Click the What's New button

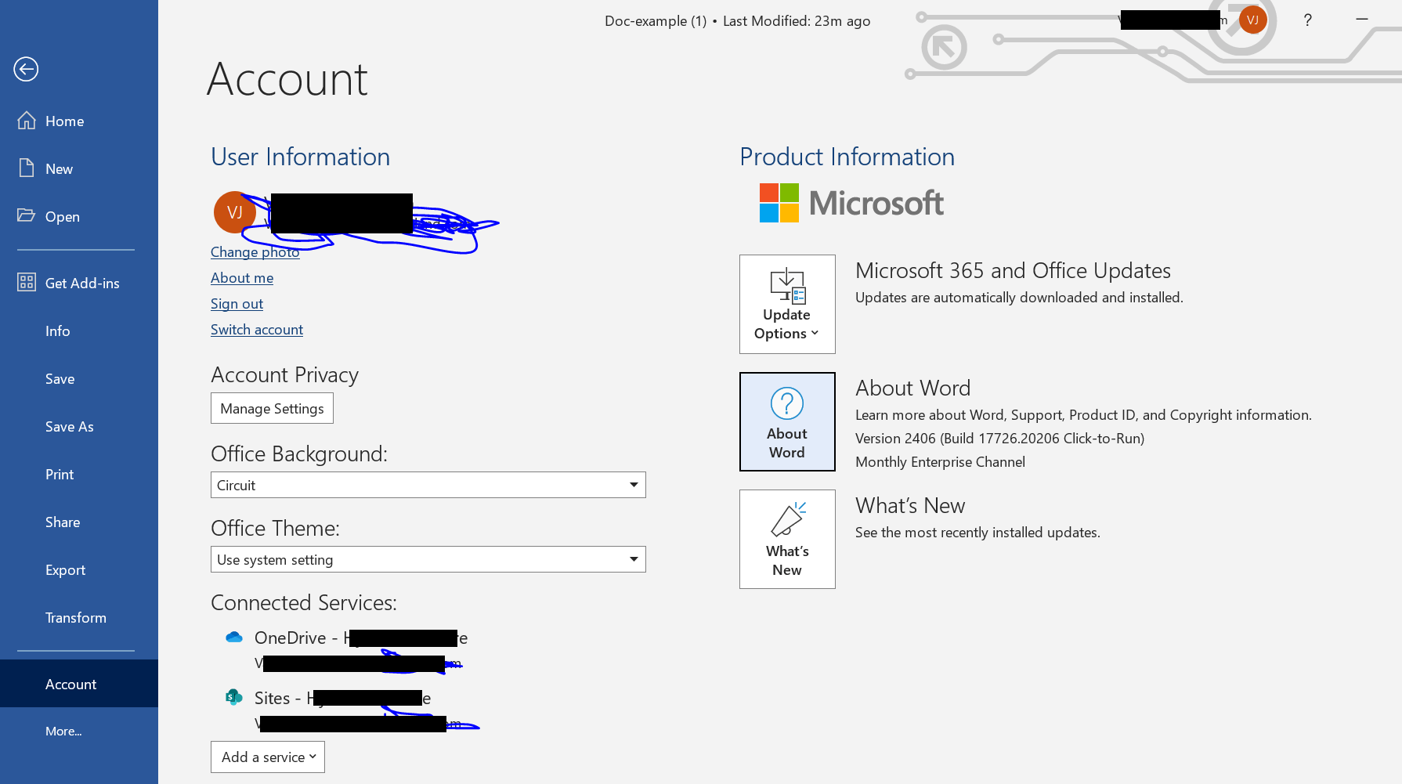(787, 539)
